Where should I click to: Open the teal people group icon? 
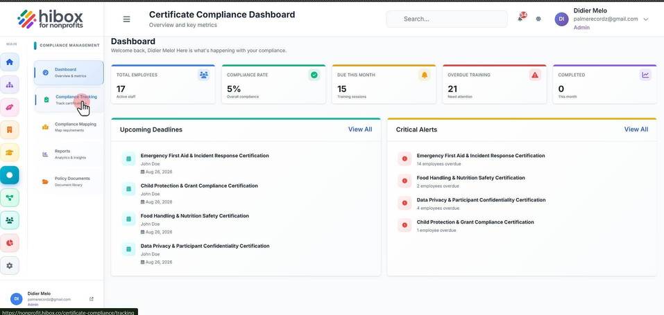click(10, 220)
